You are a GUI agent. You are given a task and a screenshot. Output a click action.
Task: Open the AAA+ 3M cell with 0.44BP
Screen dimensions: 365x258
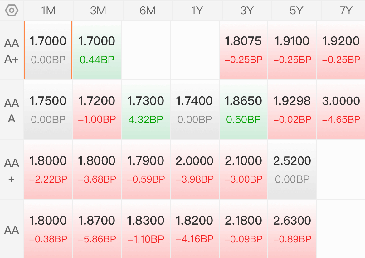tap(97, 50)
